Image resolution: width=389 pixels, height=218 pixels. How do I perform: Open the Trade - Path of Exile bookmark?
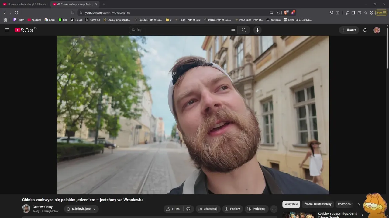188,20
